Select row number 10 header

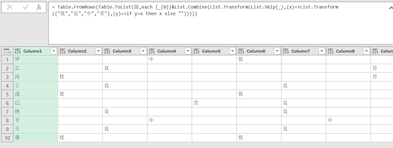(7, 138)
